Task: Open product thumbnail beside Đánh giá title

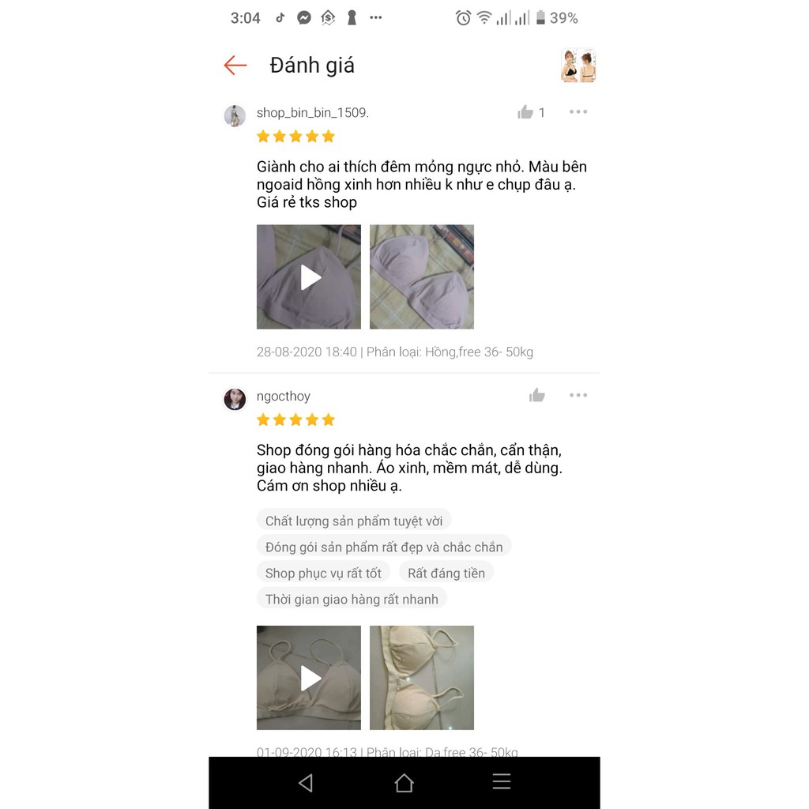Action: (578, 66)
